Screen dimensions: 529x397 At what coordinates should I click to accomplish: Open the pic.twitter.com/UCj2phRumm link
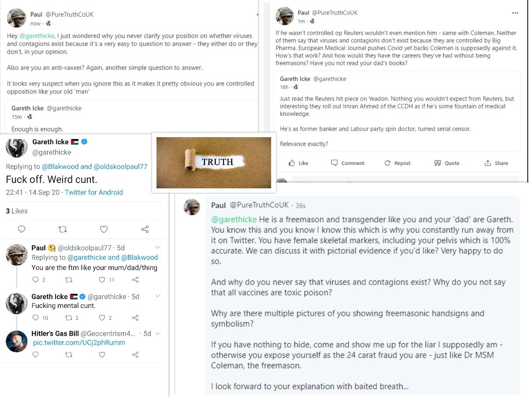click(79, 343)
